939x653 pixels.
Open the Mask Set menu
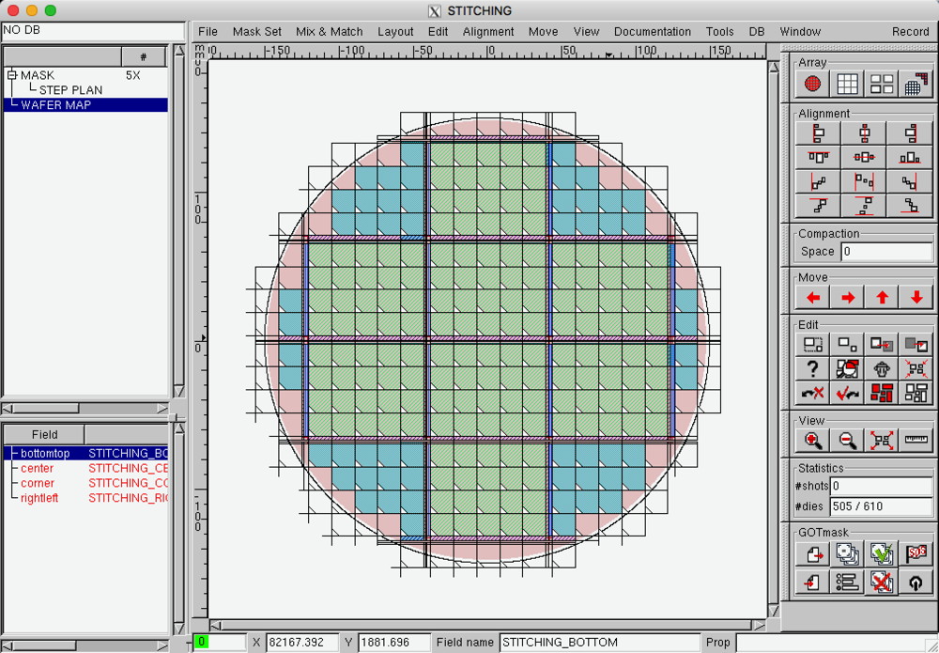tap(256, 31)
